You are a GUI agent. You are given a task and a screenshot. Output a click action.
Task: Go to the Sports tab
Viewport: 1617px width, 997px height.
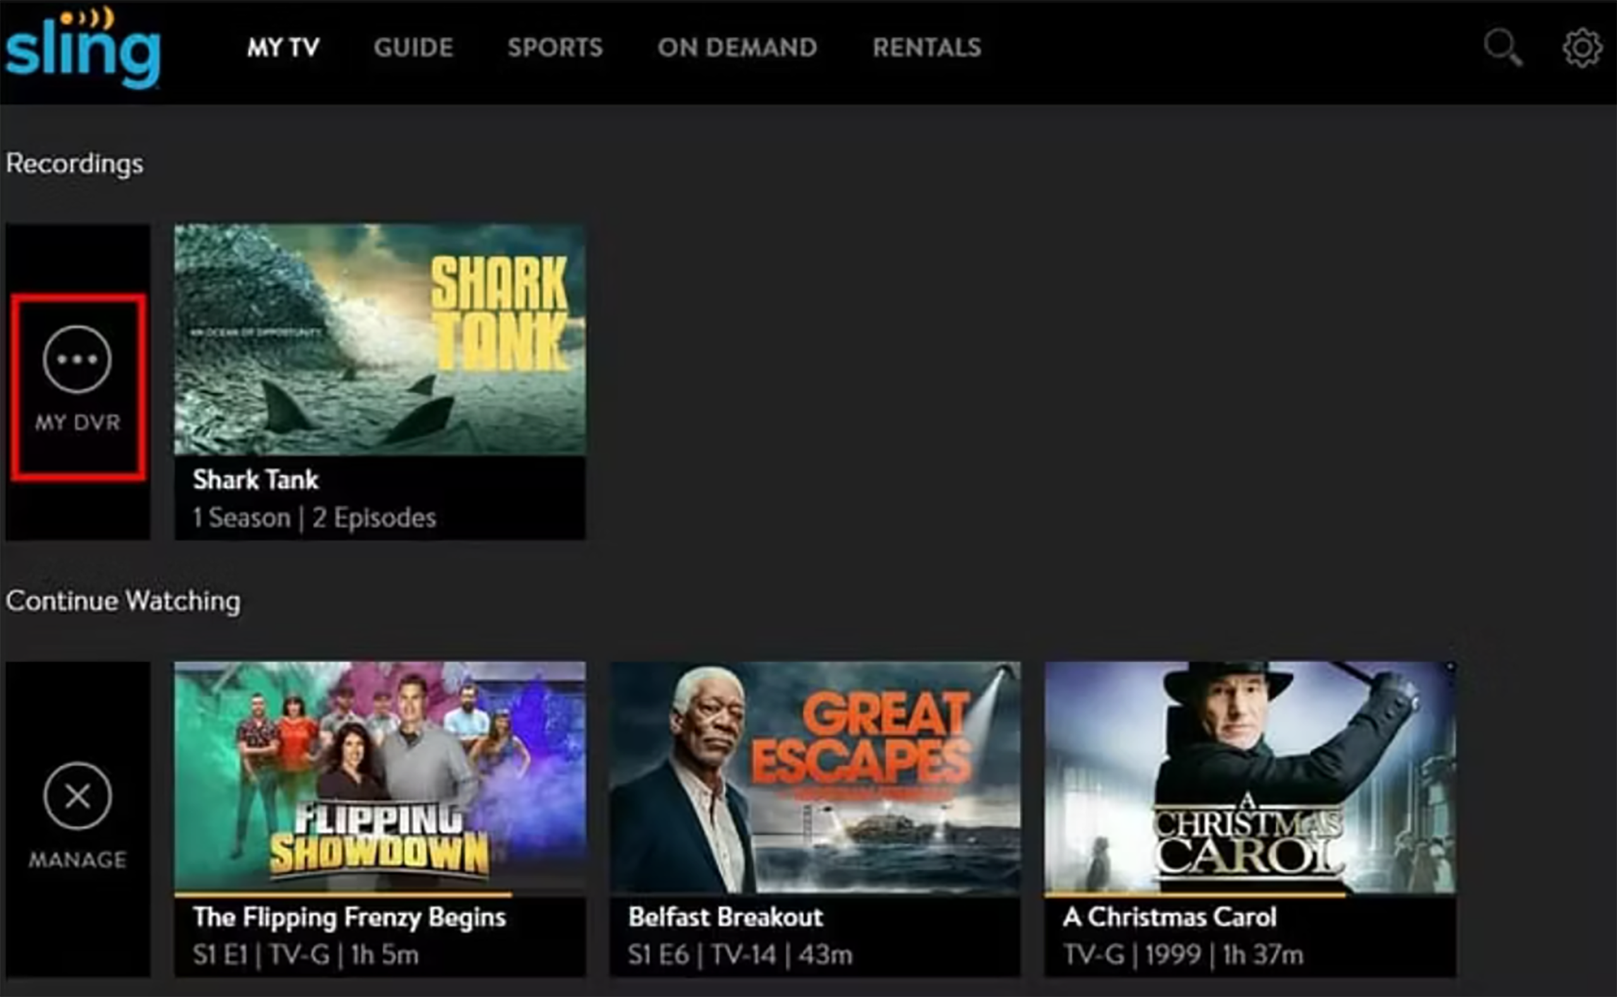pyautogui.click(x=555, y=47)
